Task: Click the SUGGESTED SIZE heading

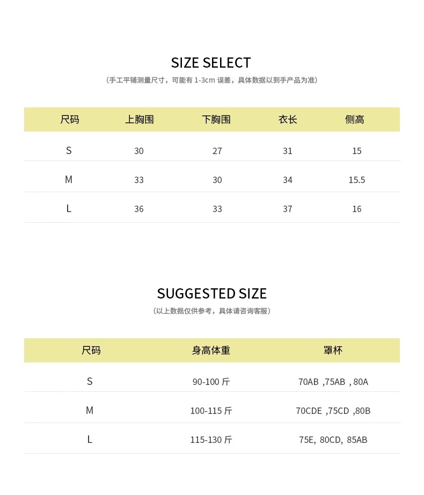Action: tap(211, 294)
